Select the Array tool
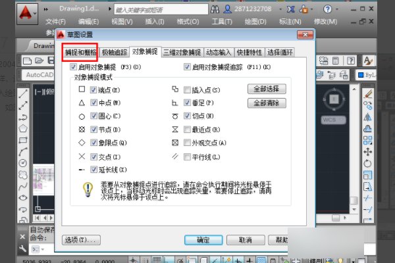 coord(368,140)
